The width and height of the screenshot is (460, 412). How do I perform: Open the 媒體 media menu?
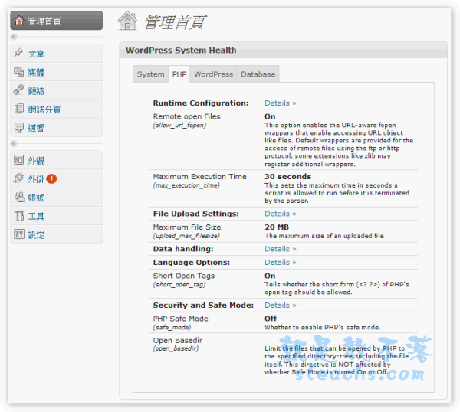click(x=57, y=72)
